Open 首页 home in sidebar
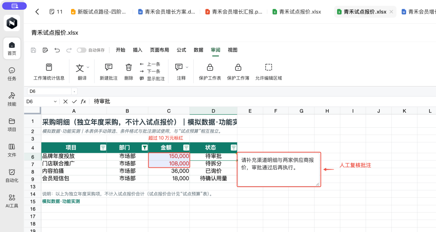This screenshot has width=436, height=232. click(x=12, y=49)
